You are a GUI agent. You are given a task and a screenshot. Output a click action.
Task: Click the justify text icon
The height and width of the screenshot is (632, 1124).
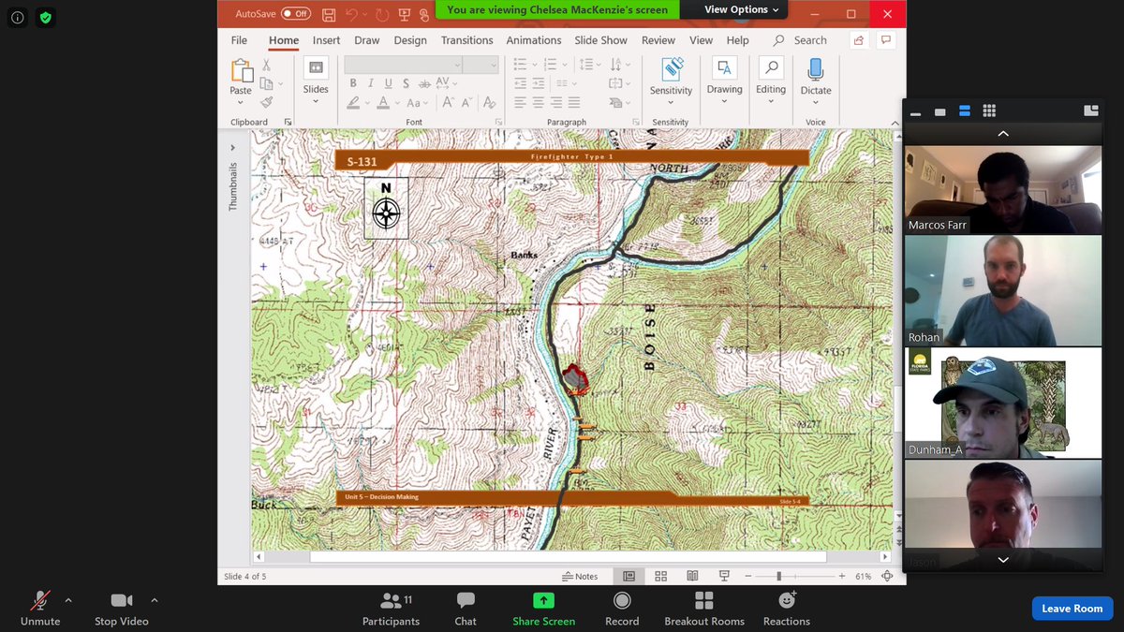coord(573,102)
